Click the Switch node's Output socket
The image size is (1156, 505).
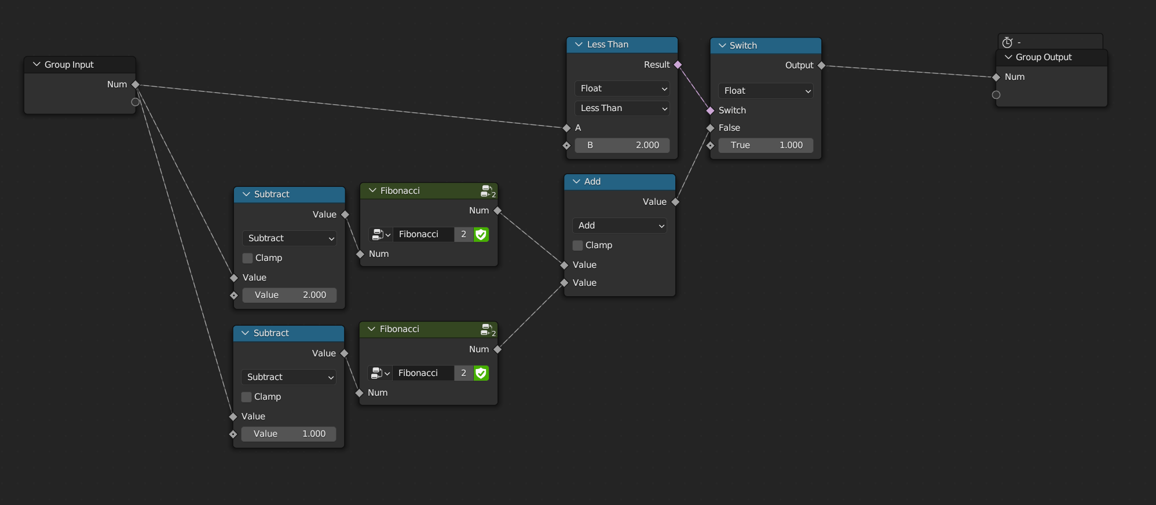[821, 65]
